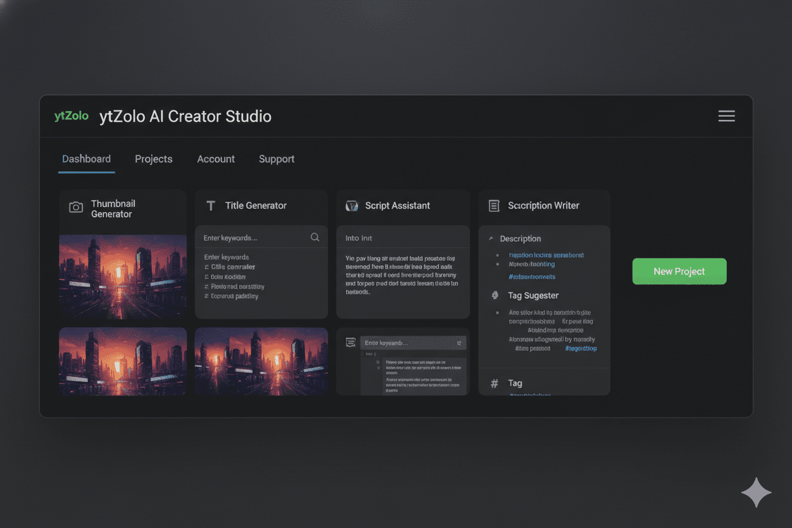This screenshot has height=528, width=792.
Task: Open the Projects tab
Action: [x=154, y=159]
